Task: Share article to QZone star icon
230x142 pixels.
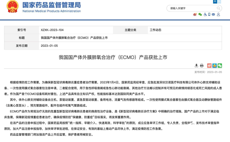Action: 214,65
